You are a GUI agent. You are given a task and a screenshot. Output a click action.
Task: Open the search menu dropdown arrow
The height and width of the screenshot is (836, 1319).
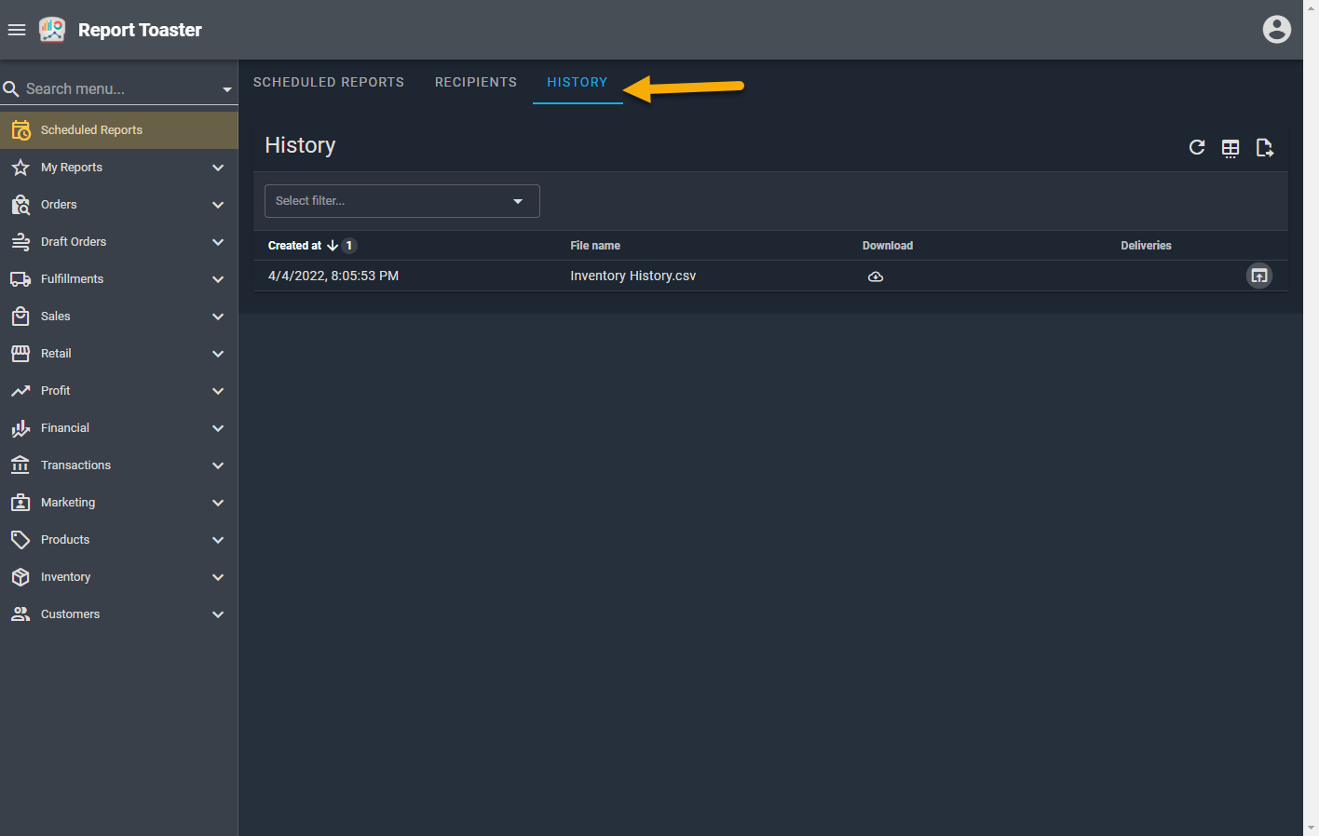coord(226,89)
